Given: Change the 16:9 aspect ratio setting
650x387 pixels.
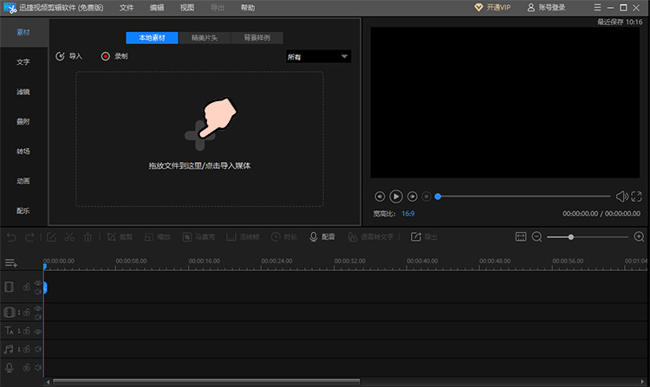Looking at the screenshot, I should click(x=408, y=214).
